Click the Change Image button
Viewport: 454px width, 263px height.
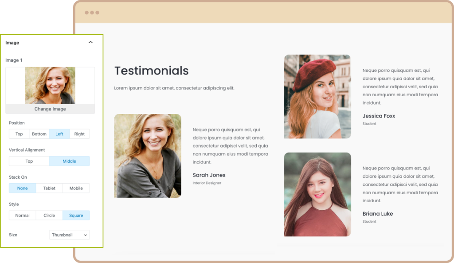pos(50,109)
